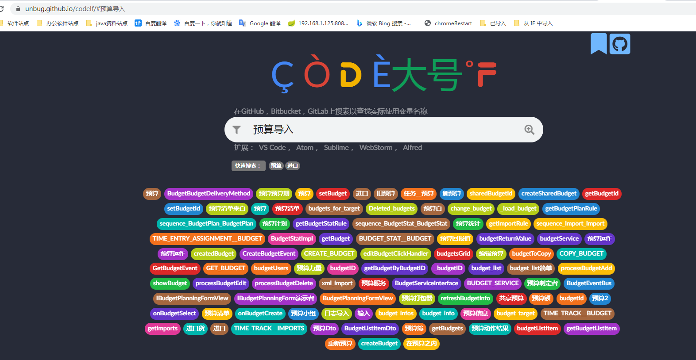Image resolution: width=696 pixels, height=360 pixels.
Task: Open the 百度翻译 bookmark
Action: pos(151,23)
